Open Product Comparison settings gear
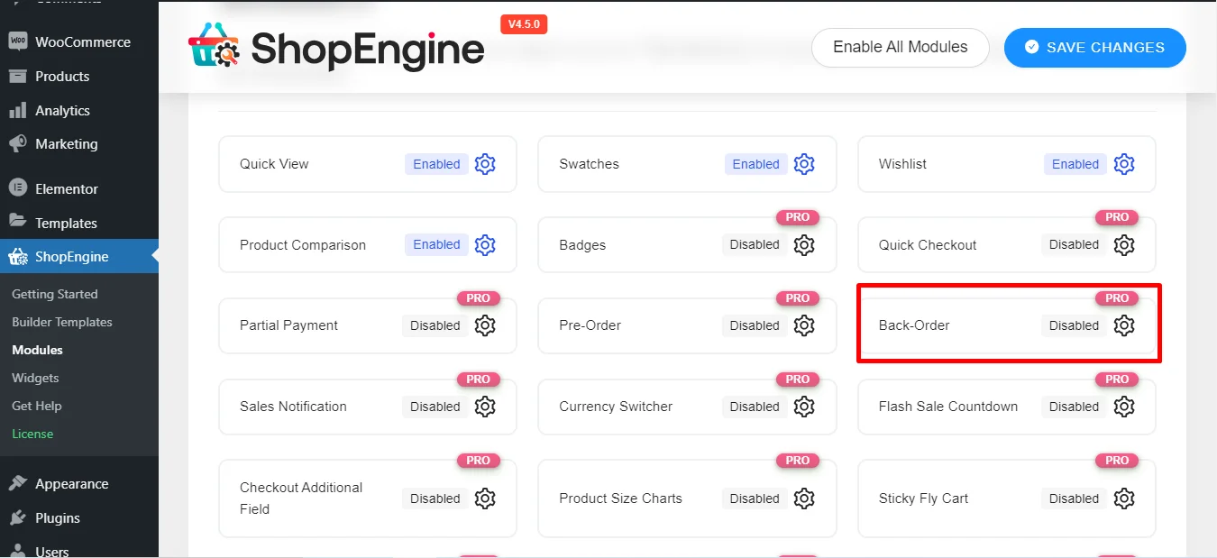The height and width of the screenshot is (558, 1217). 485,244
